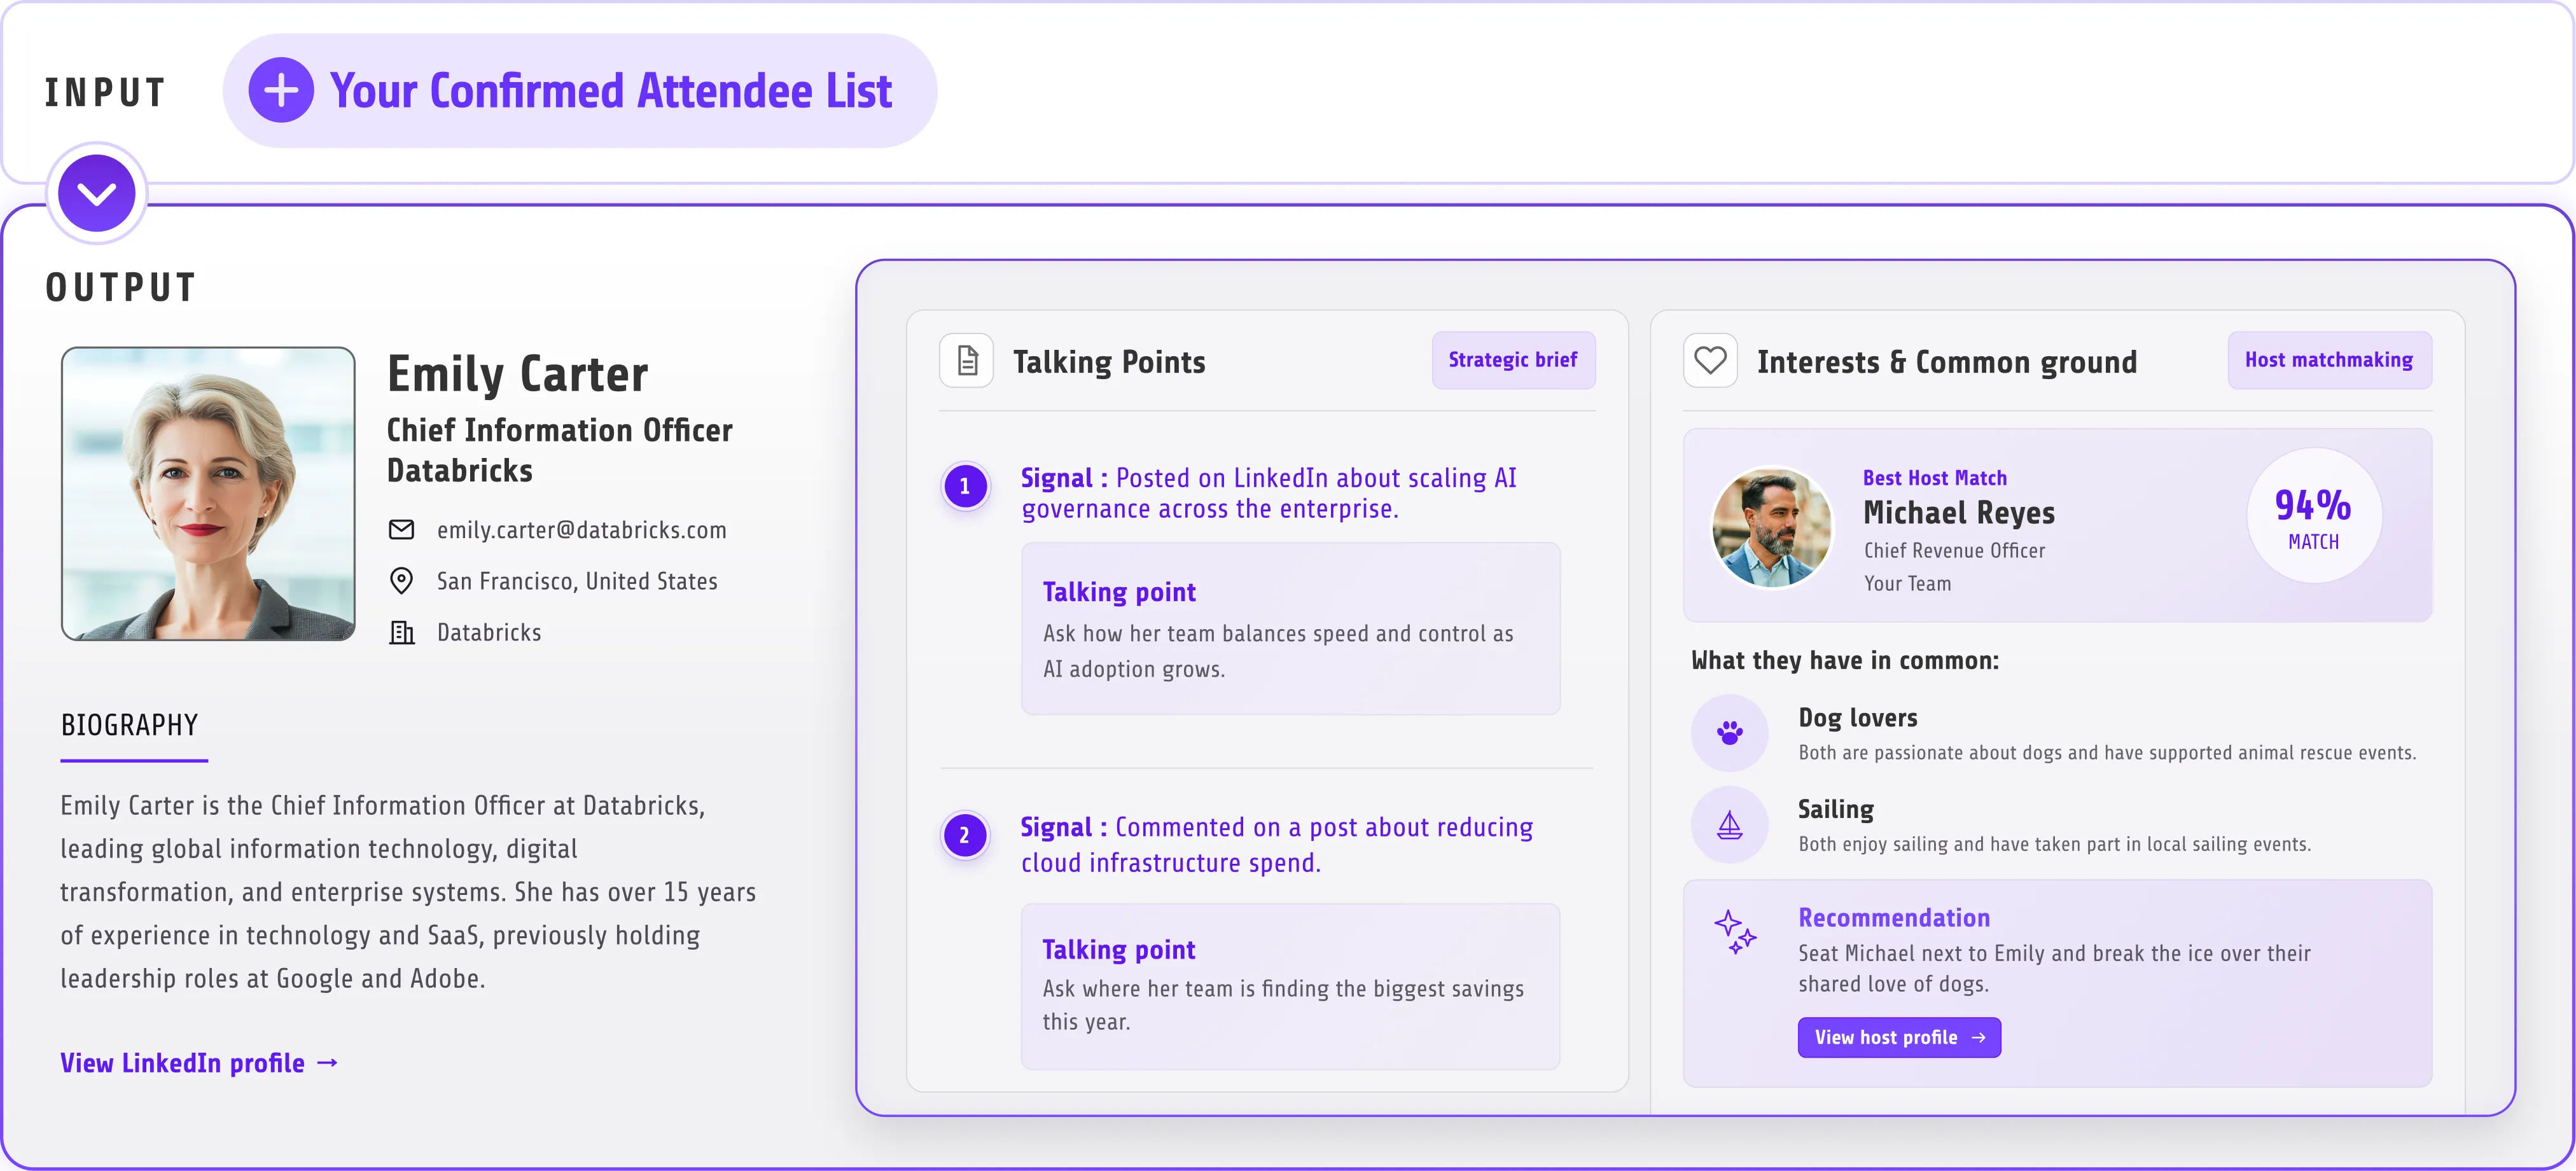Click the heart icon by Interests & Common ground
Screen dimensions: 2576x1171
click(x=1710, y=360)
